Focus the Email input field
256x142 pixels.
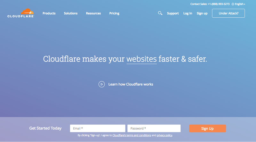click(98, 129)
